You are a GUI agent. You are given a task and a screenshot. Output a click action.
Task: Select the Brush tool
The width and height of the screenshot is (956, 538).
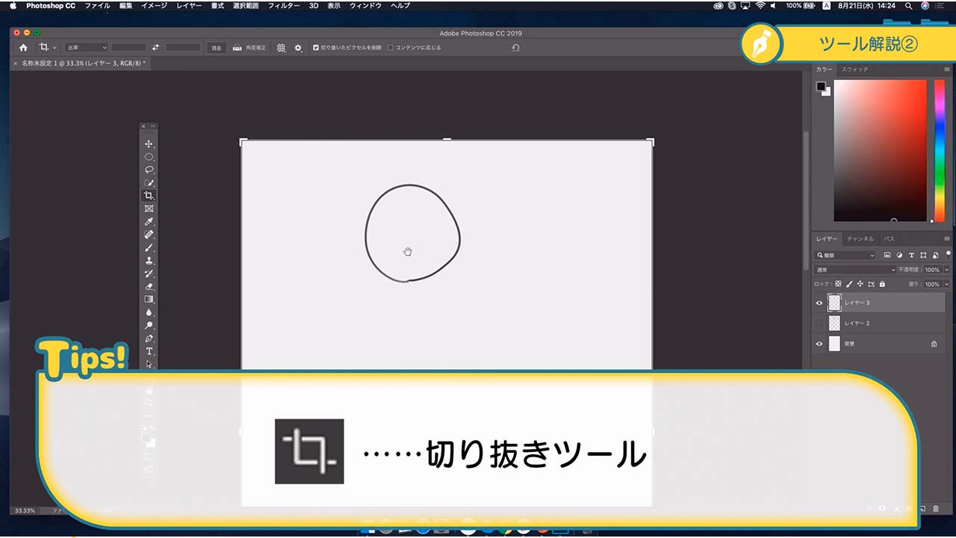[x=149, y=247]
